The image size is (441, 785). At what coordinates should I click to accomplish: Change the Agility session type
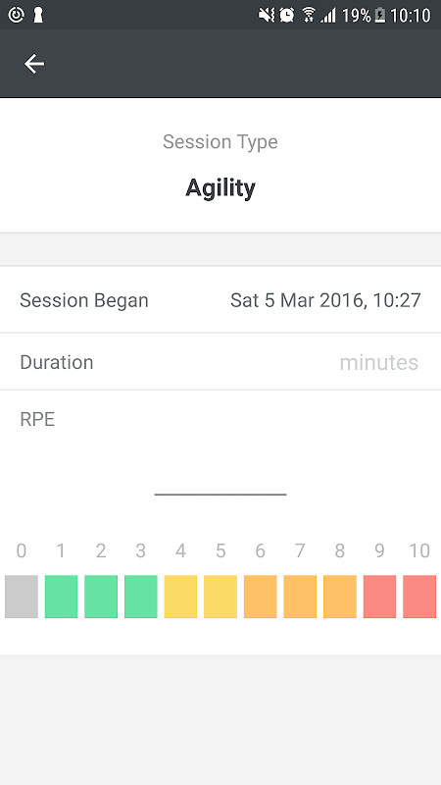pos(220,187)
